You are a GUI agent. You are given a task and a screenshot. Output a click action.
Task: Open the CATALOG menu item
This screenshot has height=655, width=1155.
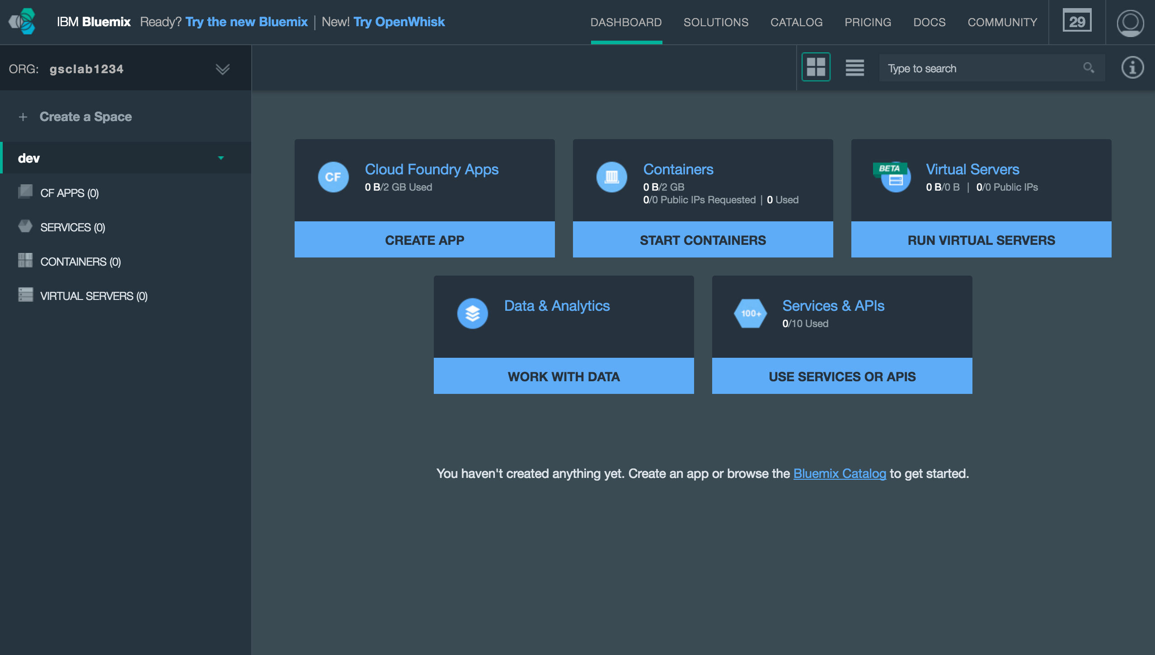coord(796,22)
